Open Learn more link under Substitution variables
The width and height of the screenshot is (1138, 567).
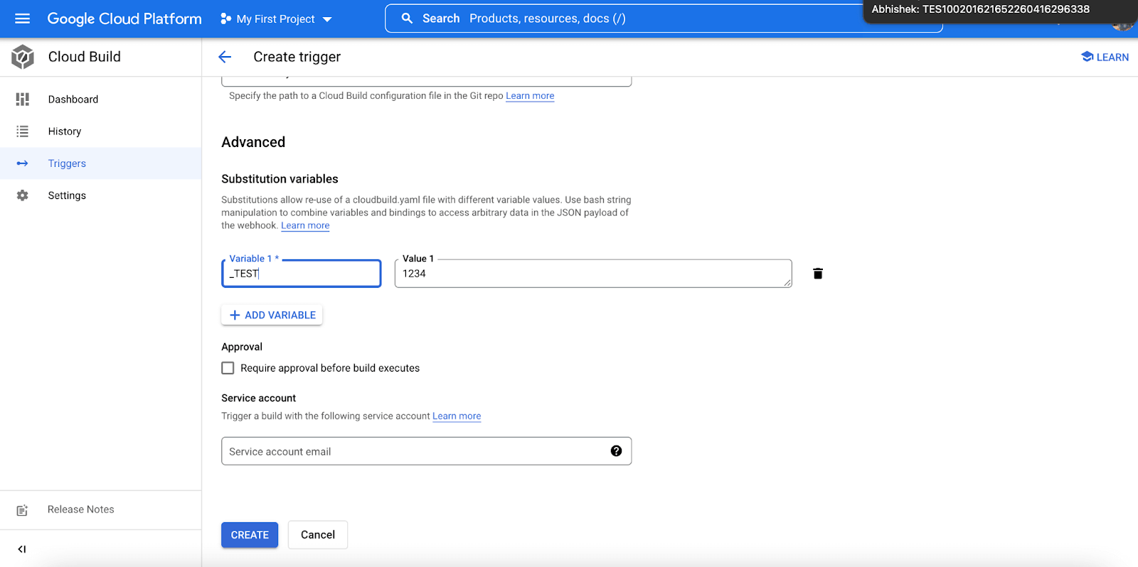coord(305,225)
